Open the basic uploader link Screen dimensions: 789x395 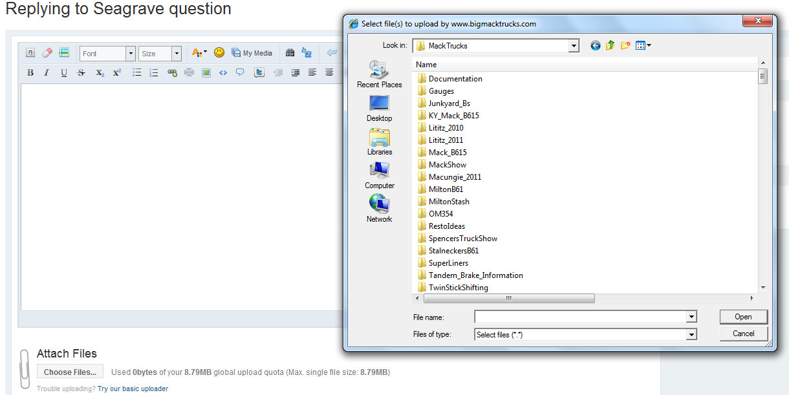pyautogui.click(x=133, y=389)
